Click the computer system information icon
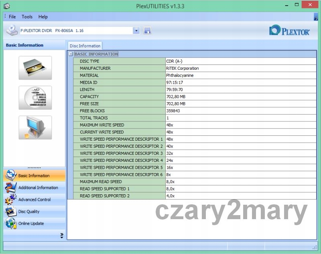 coord(35,128)
